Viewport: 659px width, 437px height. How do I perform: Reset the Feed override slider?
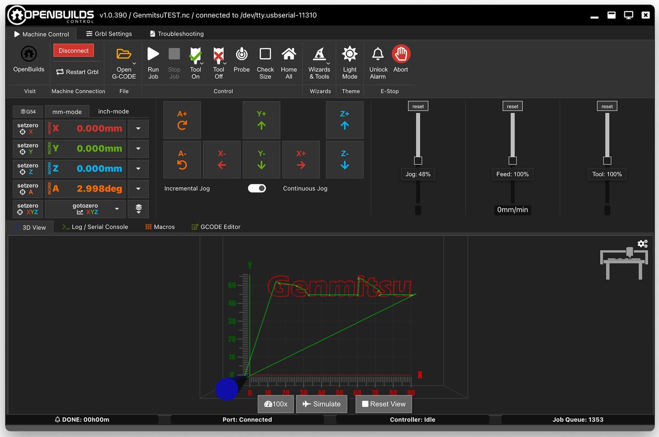[512, 107]
